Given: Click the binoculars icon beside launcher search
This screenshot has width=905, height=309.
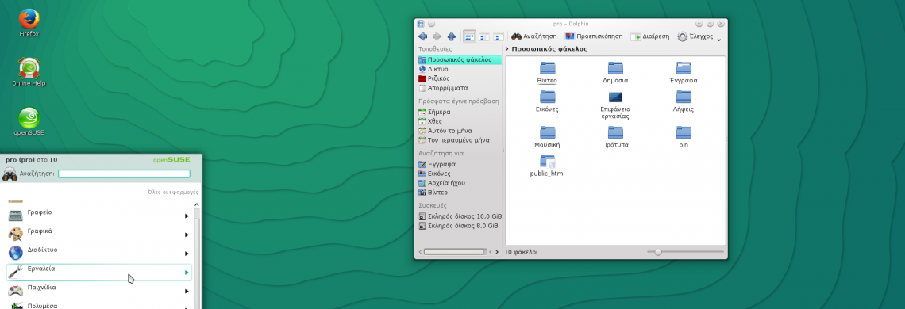Looking at the screenshot, I should (x=10, y=174).
